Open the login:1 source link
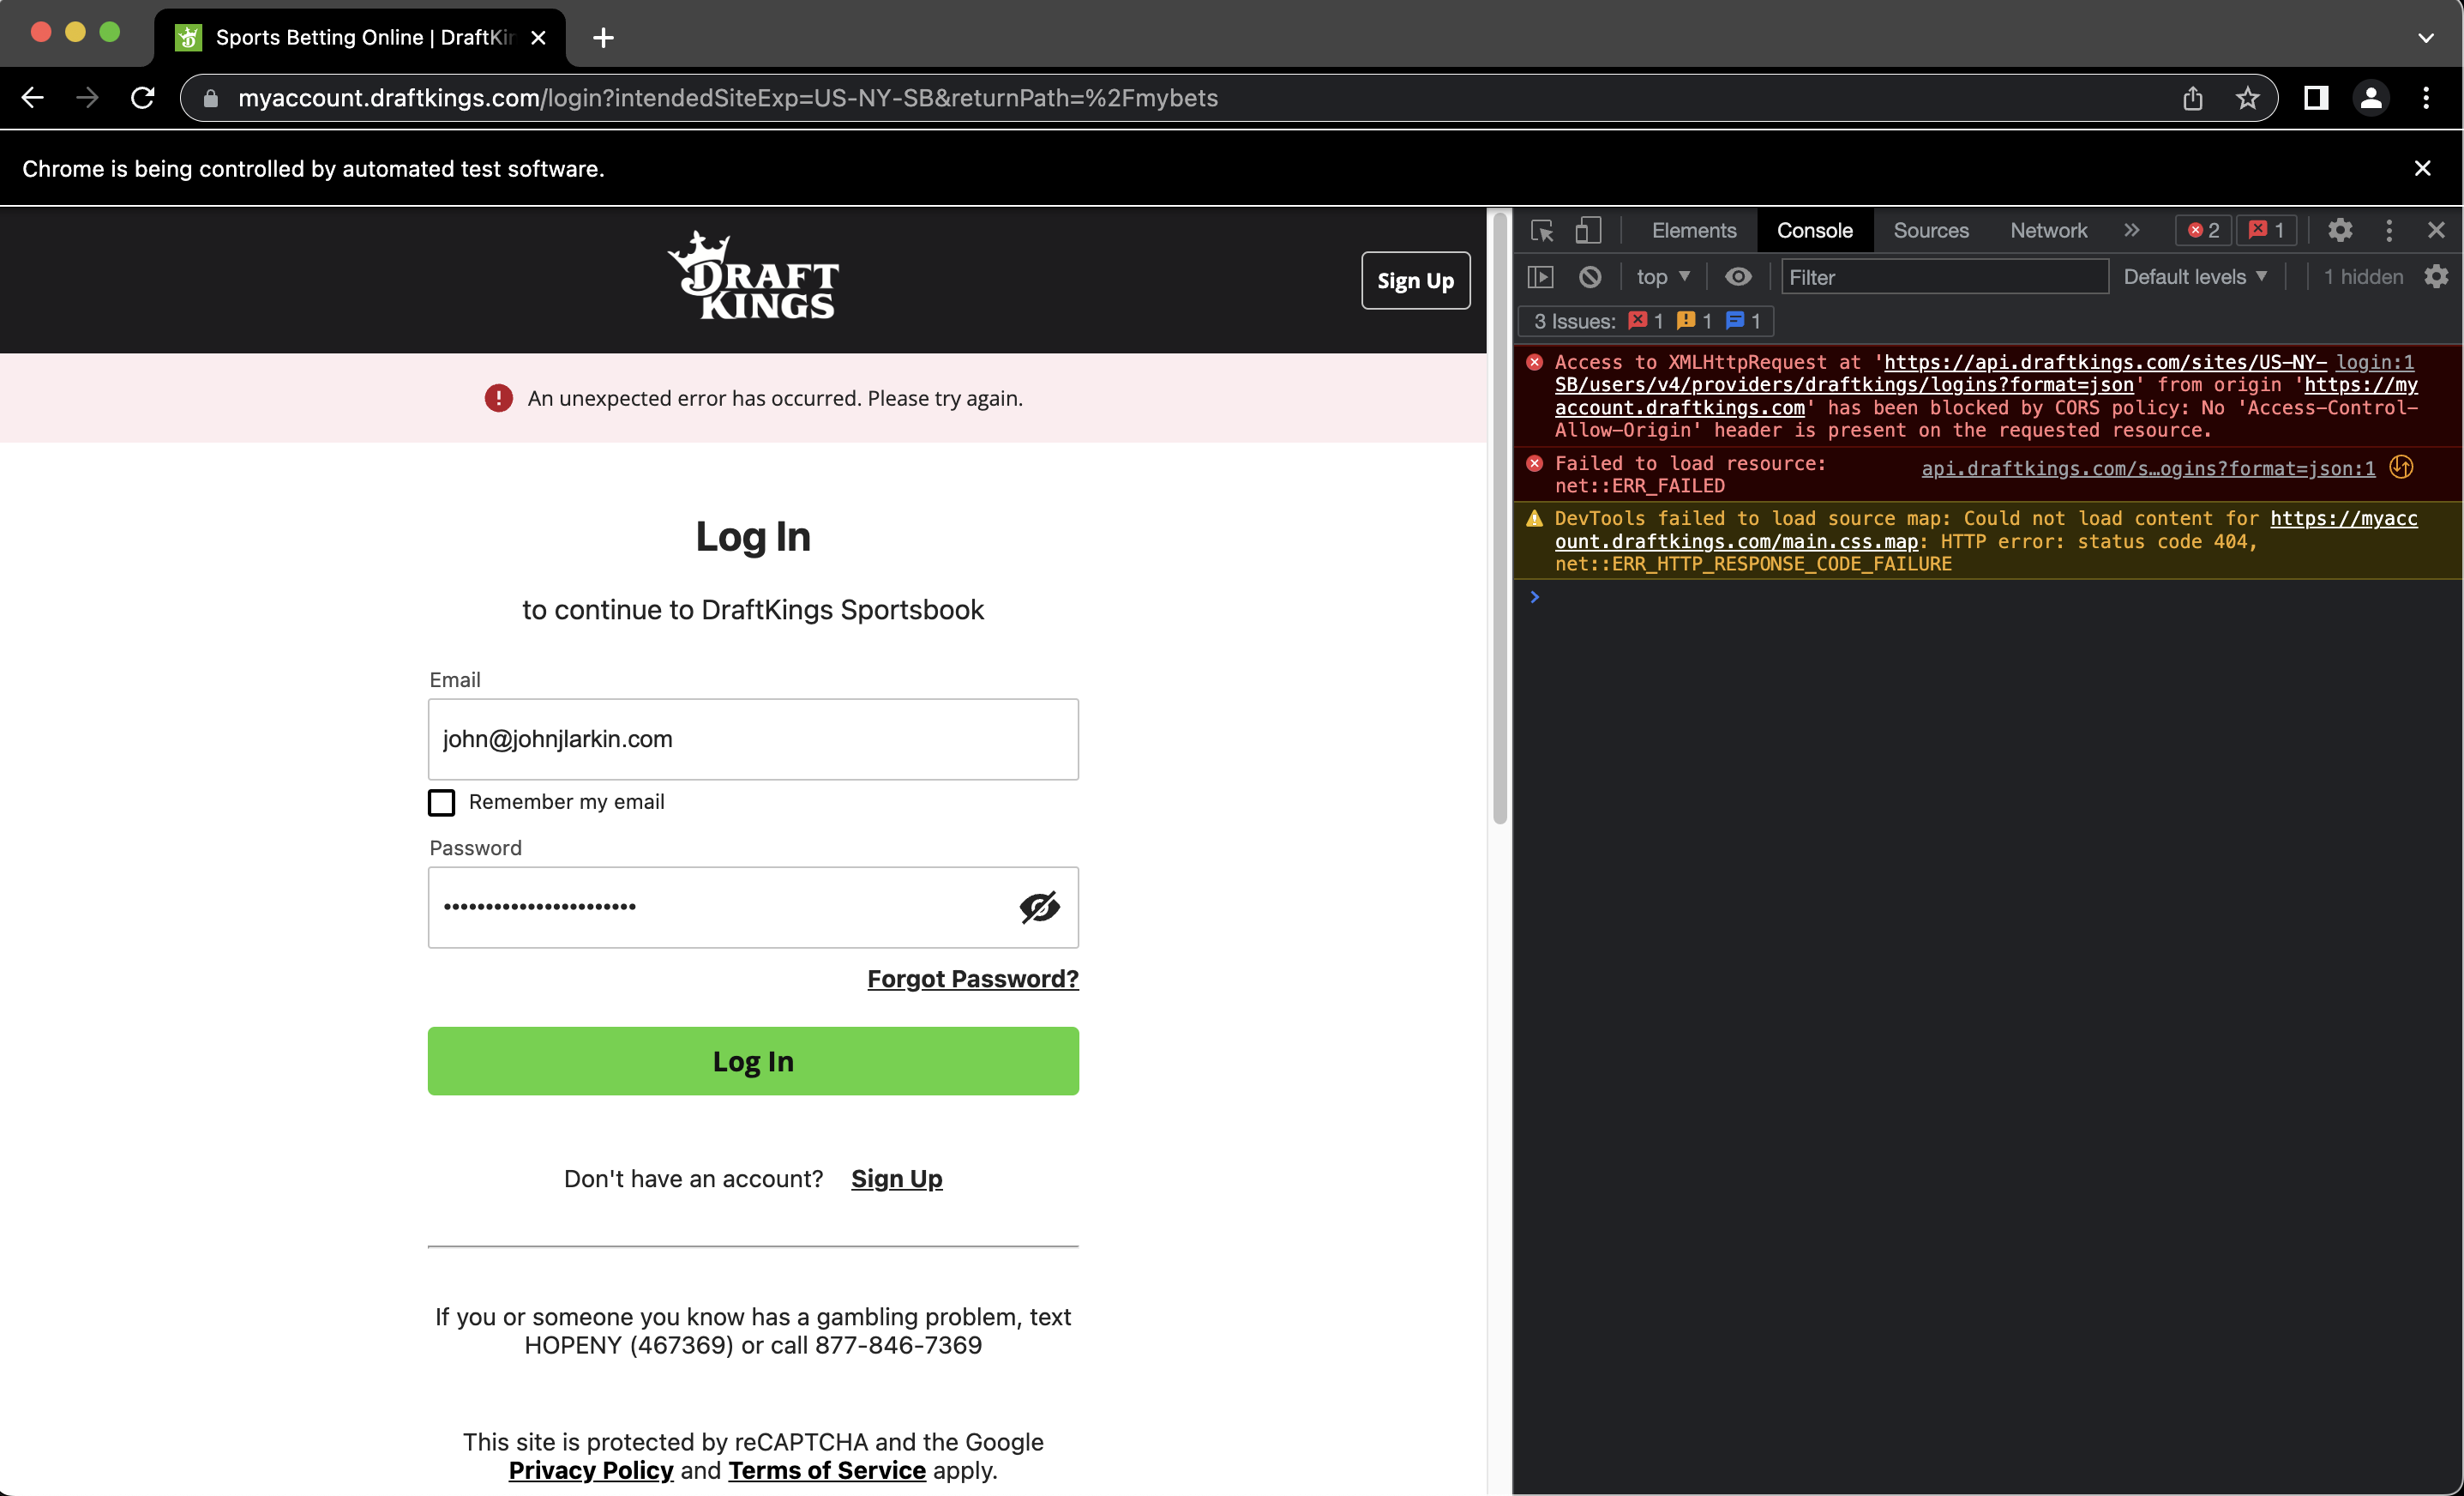Screen dimensions: 2464x1496 (2374, 362)
